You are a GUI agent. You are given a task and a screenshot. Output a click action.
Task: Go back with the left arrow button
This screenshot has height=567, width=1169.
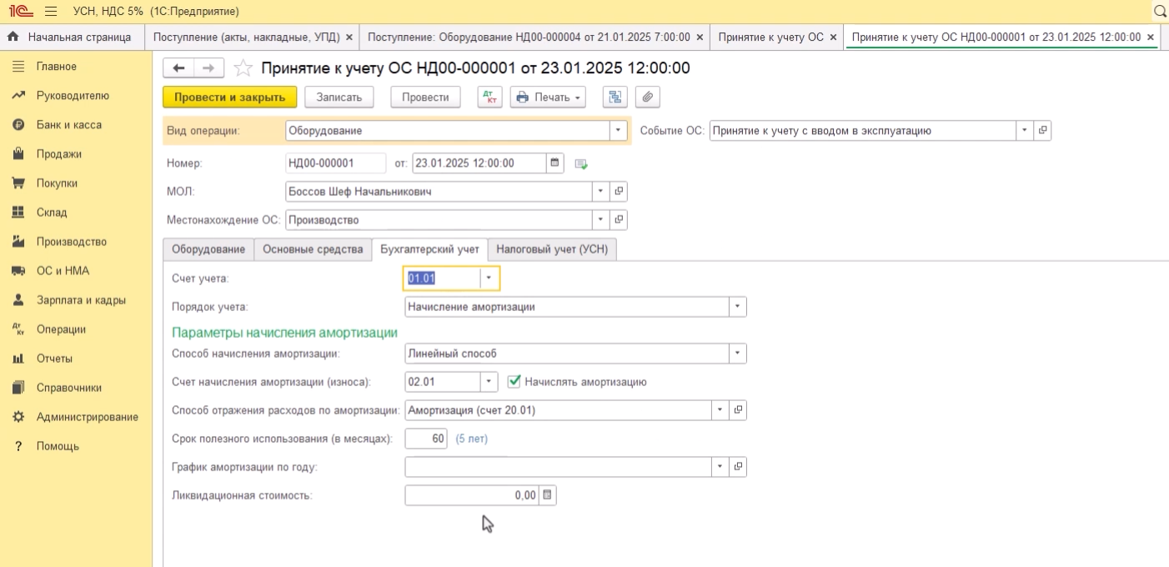(x=178, y=68)
